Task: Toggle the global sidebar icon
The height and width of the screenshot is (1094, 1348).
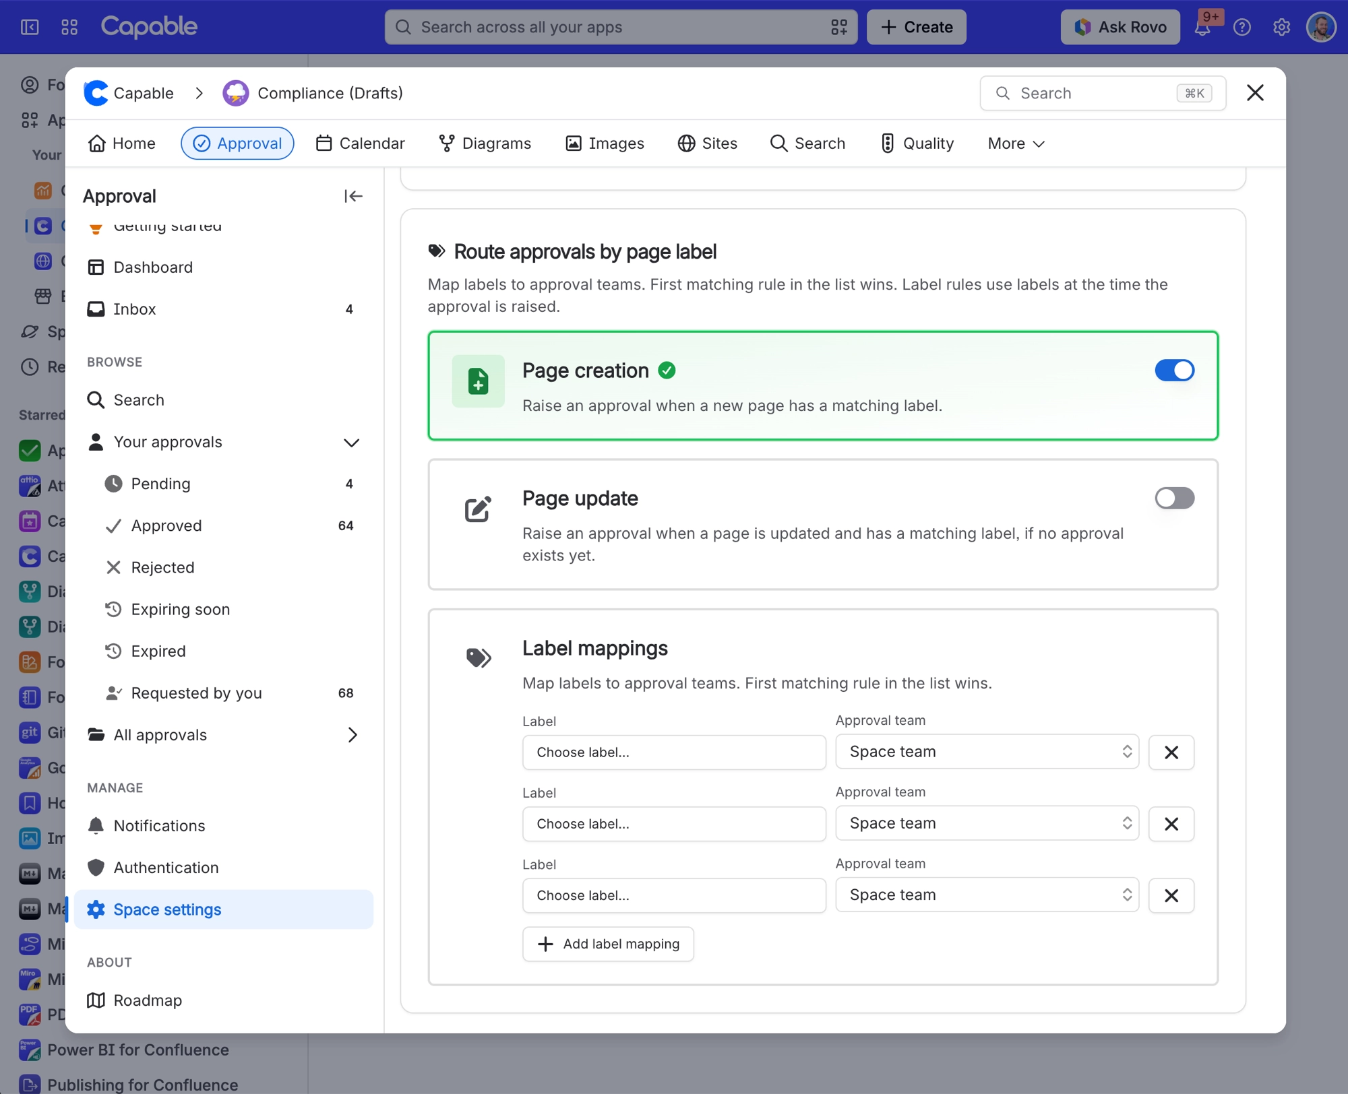Action: click(x=30, y=27)
